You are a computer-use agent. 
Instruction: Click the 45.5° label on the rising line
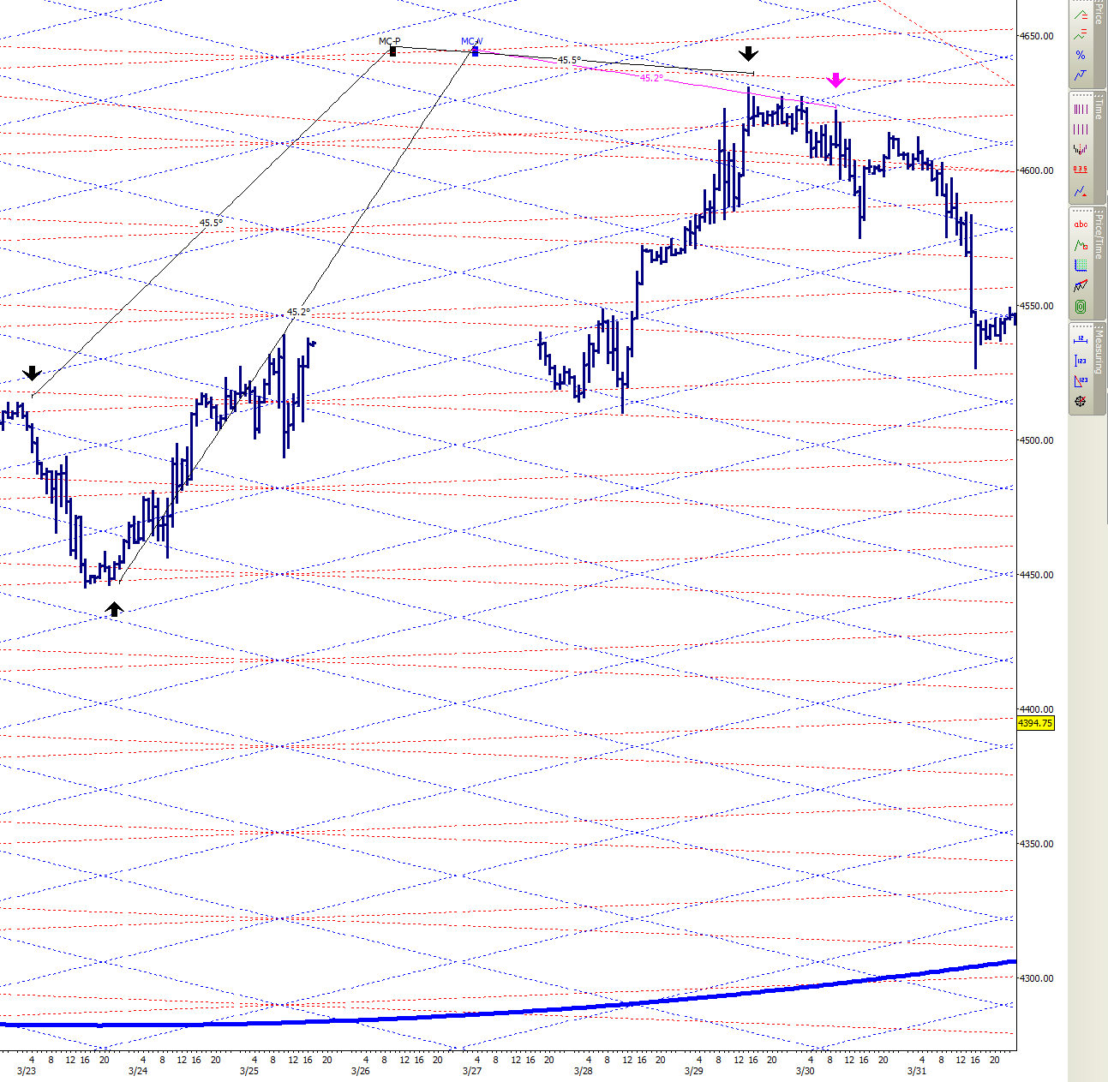pos(211,223)
